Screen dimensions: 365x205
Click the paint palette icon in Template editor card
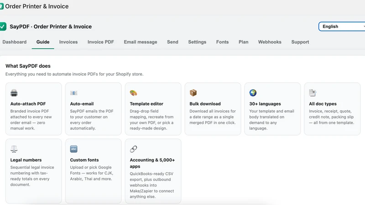point(133,93)
